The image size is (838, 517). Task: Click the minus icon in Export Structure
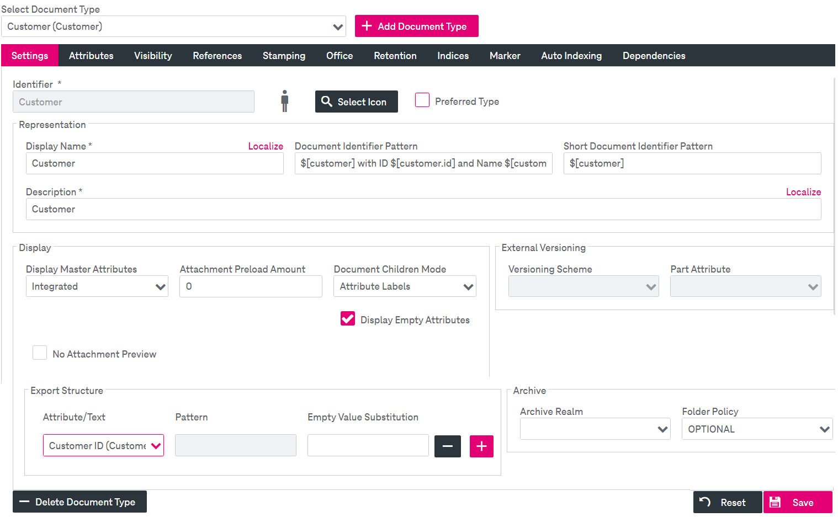tap(447, 446)
